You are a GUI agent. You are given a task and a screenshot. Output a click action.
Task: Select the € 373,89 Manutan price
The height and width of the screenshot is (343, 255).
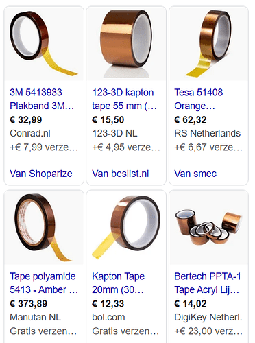pos(29,304)
